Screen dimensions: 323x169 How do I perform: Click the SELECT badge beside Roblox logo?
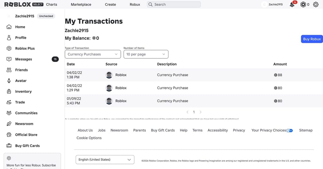(x=38, y=4)
